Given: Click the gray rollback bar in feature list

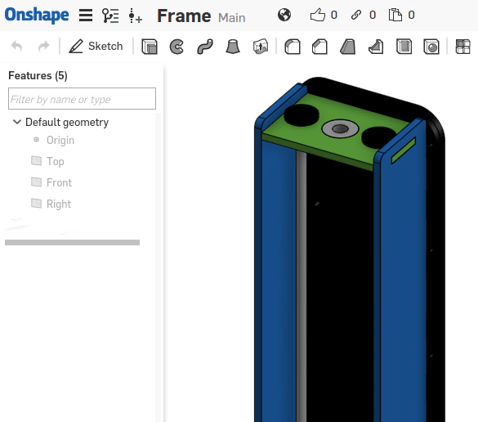Looking at the screenshot, I should [72, 242].
